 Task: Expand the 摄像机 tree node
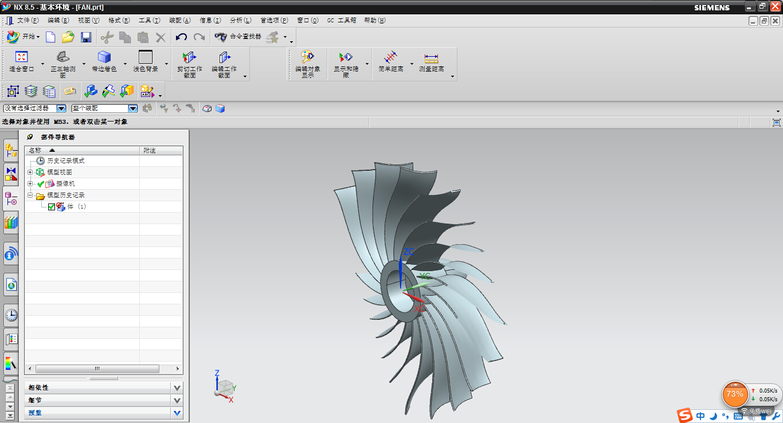point(30,183)
